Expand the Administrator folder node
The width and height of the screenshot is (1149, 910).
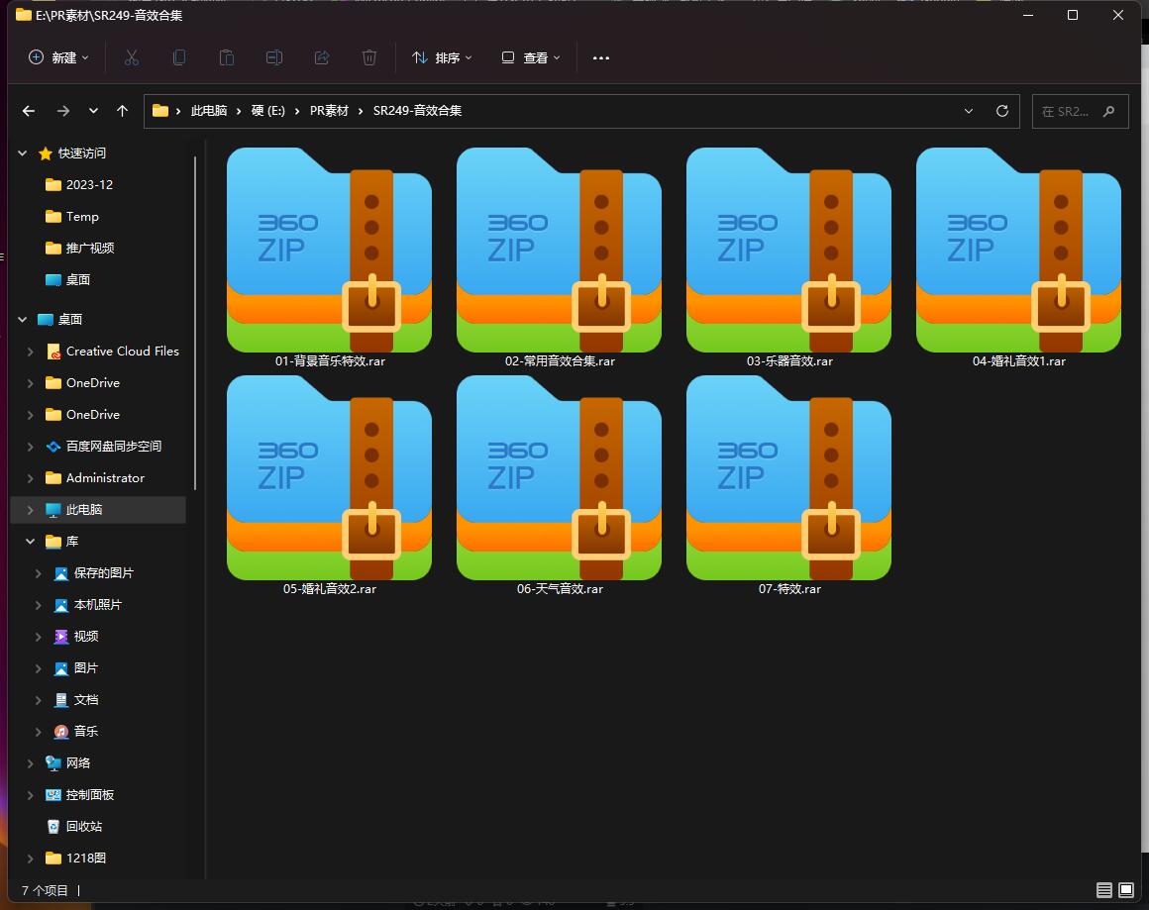tap(30, 478)
